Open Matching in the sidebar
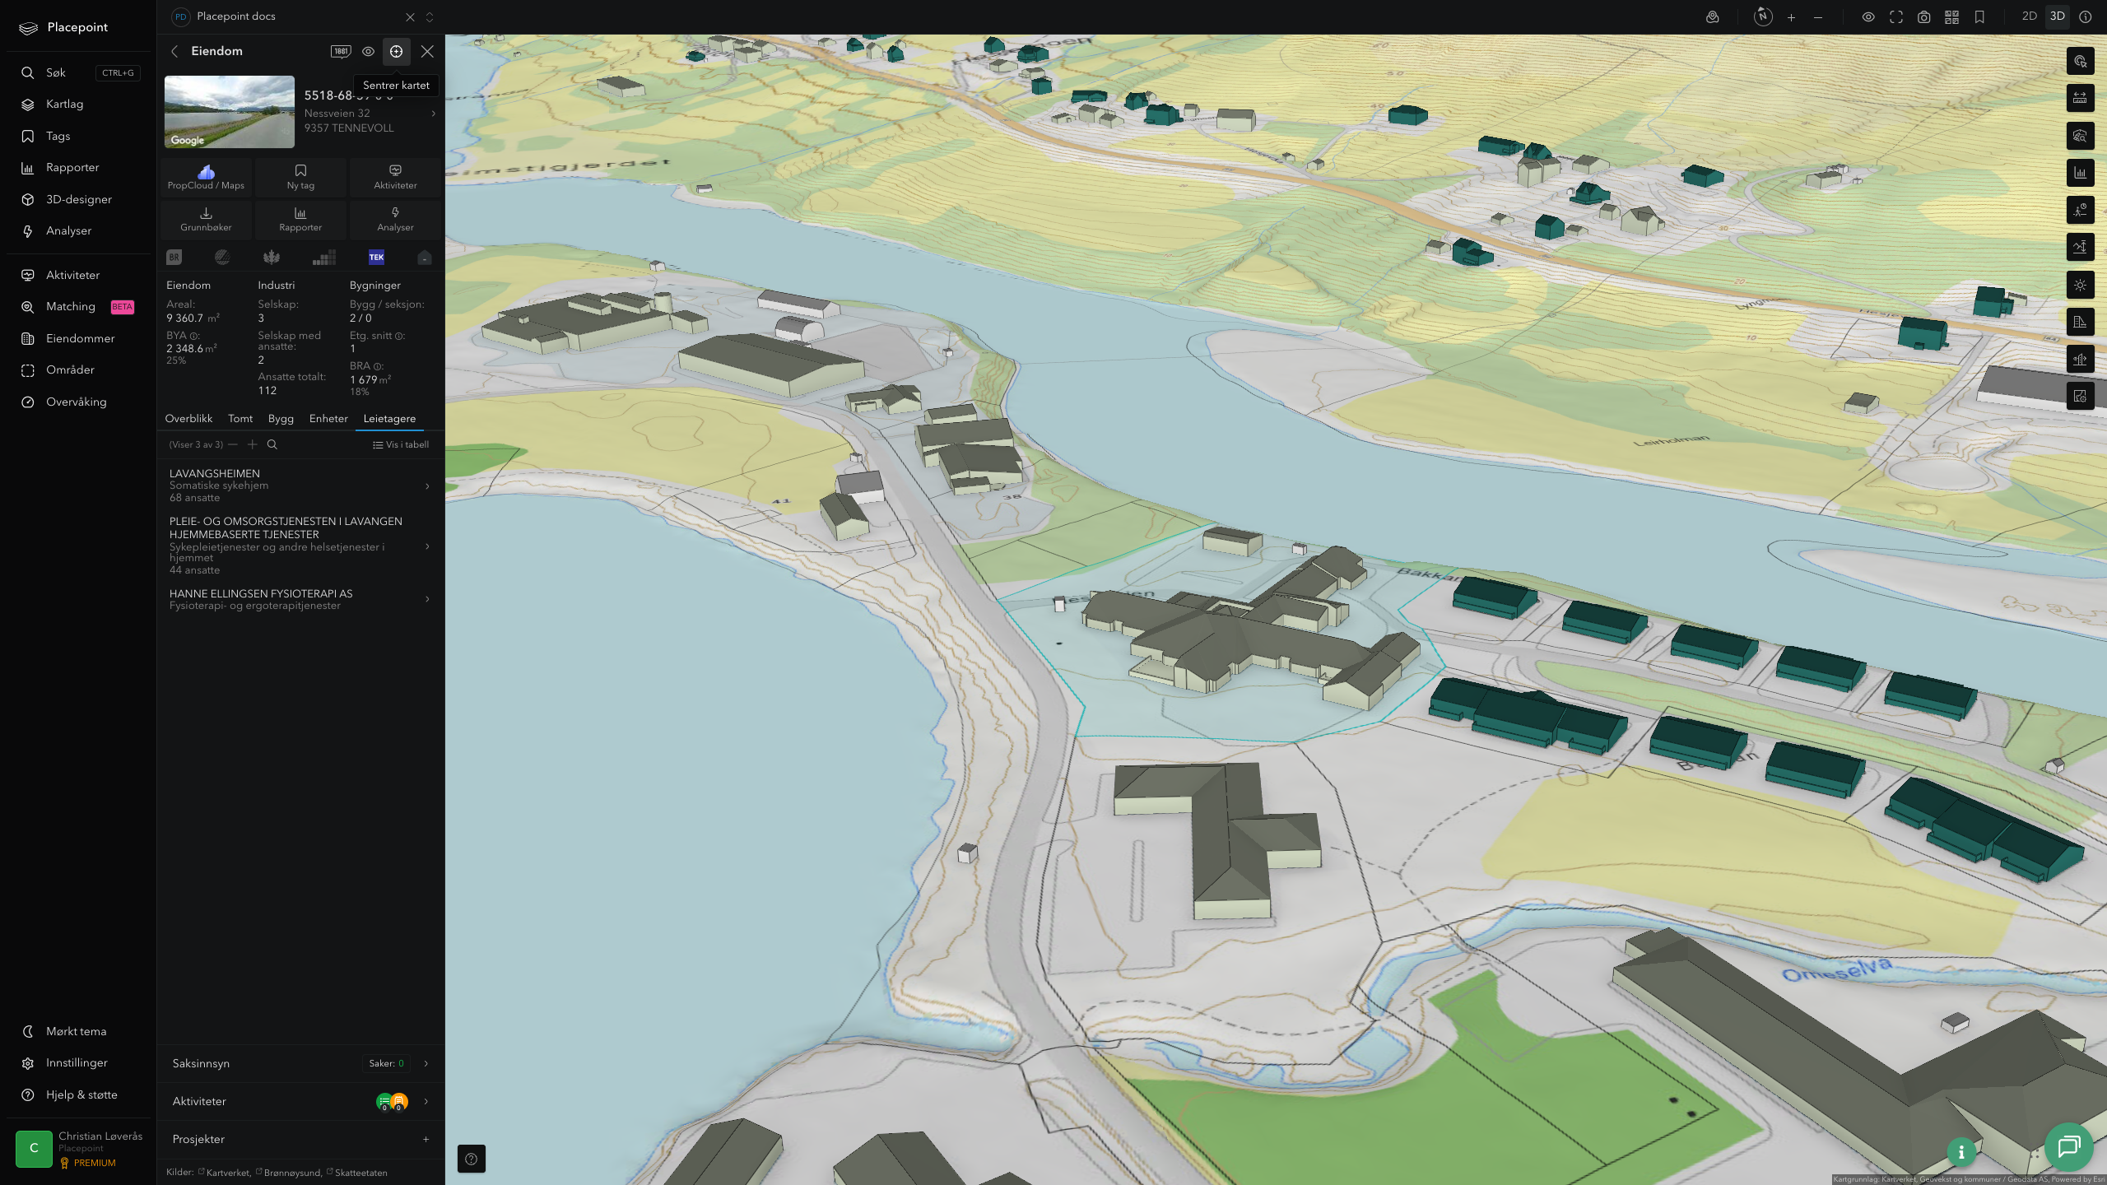The width and height of the screenshot is (2107, 1185). (x=77, y=307)
